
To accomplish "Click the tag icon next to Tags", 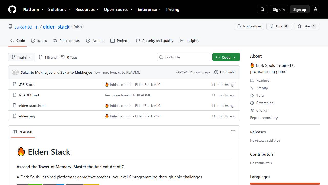I will click(63, 57).
